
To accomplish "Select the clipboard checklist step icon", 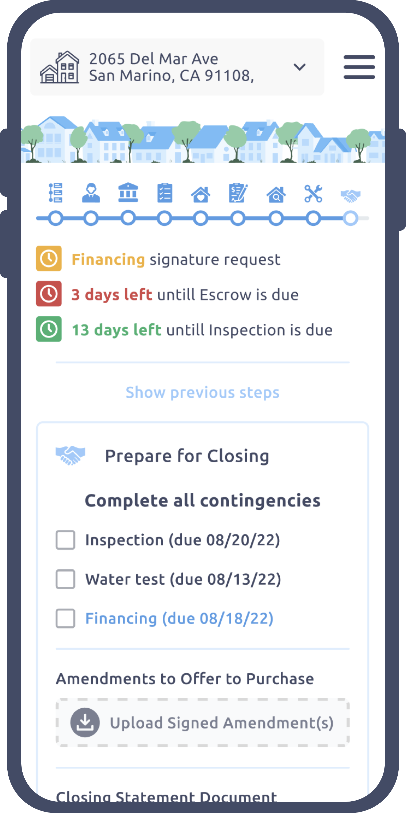I will (165, 193).
